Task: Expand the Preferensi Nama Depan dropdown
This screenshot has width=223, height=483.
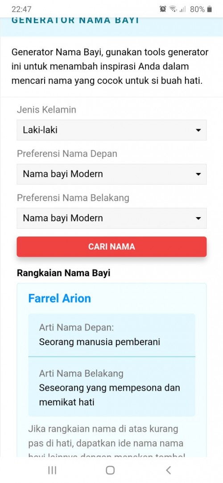Action: coord(111,174)
